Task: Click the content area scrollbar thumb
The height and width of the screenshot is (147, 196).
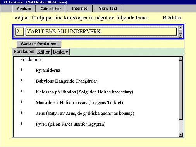Action: click(181, 90)
